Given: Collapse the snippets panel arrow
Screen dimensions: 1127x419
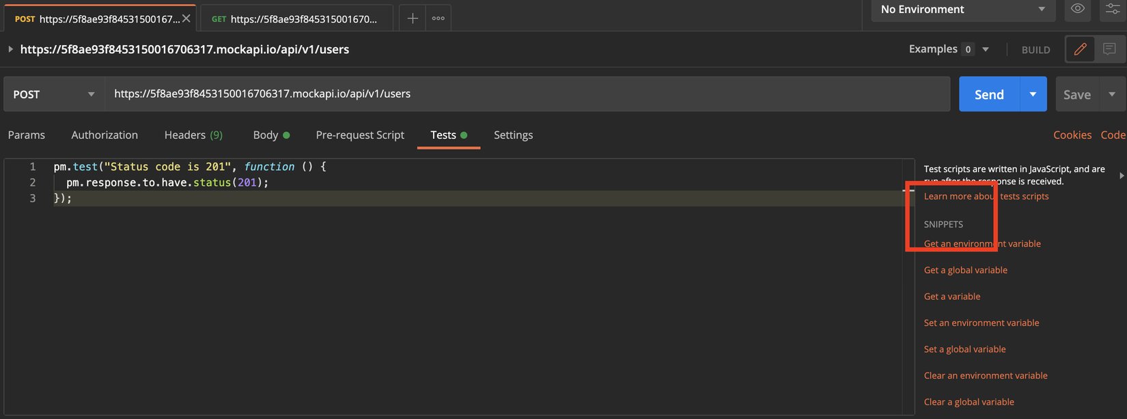Looking at the screenshot, I should (x=1122, y=176).
